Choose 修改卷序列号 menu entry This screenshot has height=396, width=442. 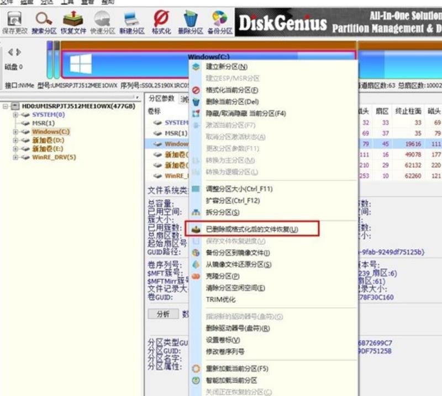(225, 351)
